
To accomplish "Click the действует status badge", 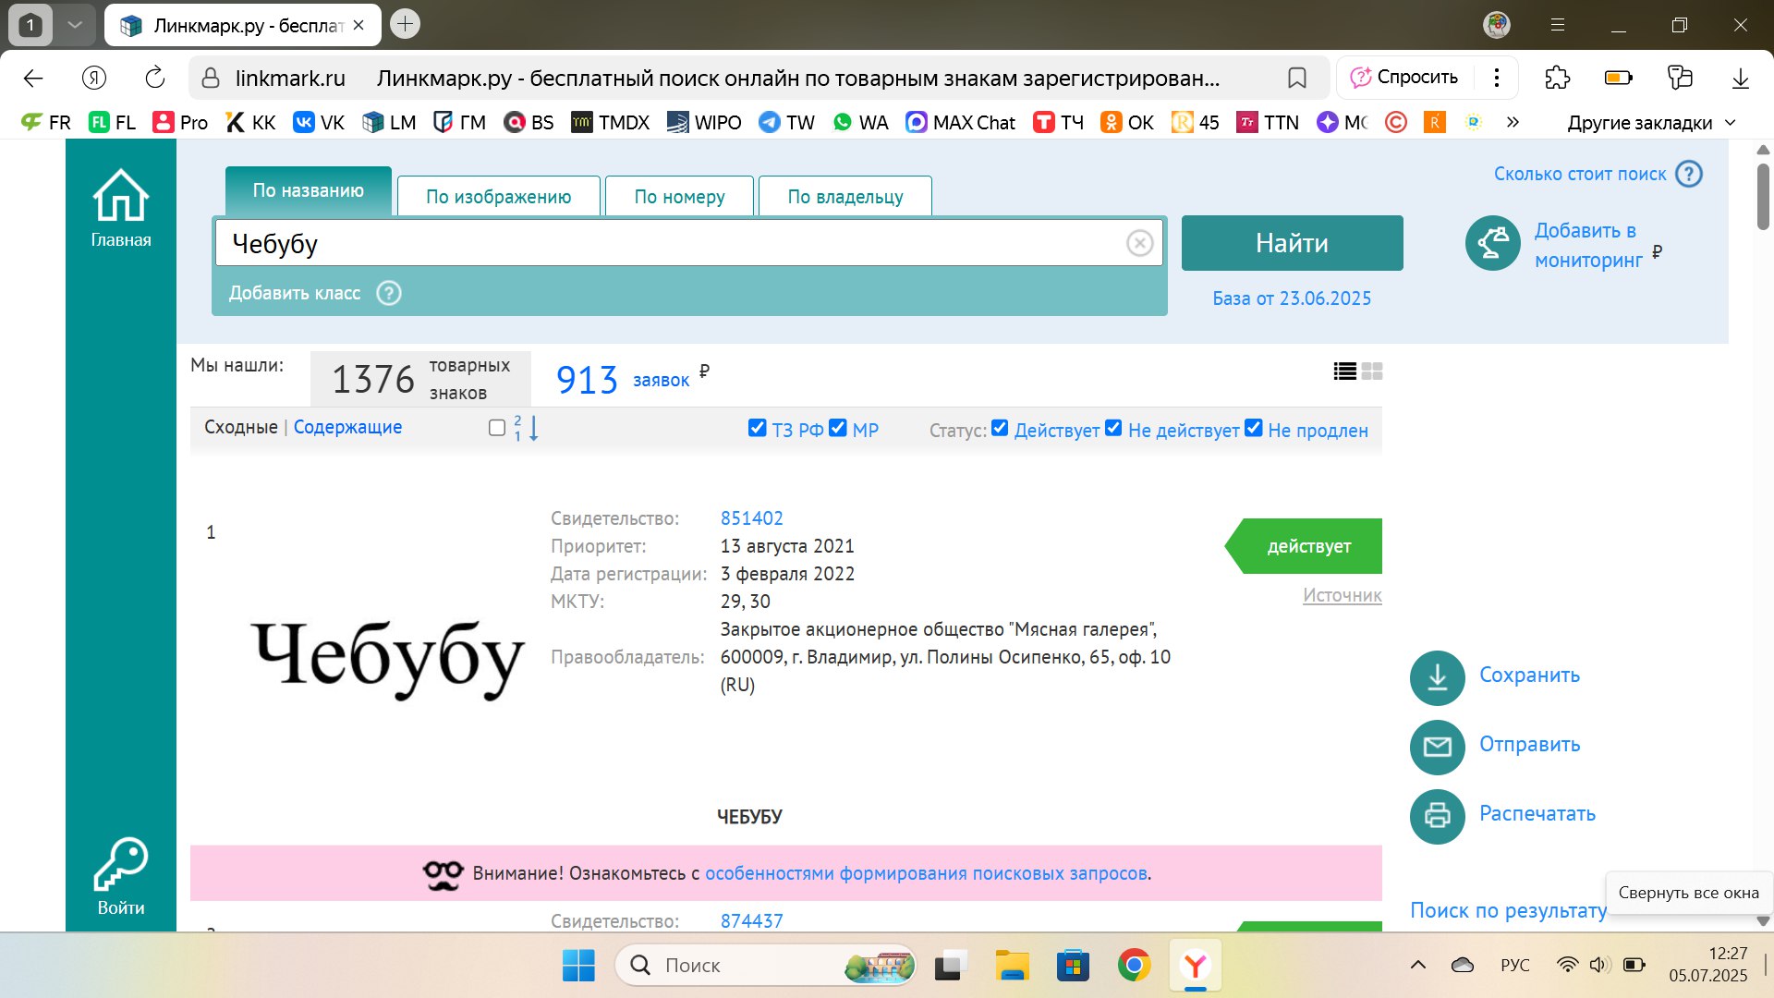I will (1304, 546).
